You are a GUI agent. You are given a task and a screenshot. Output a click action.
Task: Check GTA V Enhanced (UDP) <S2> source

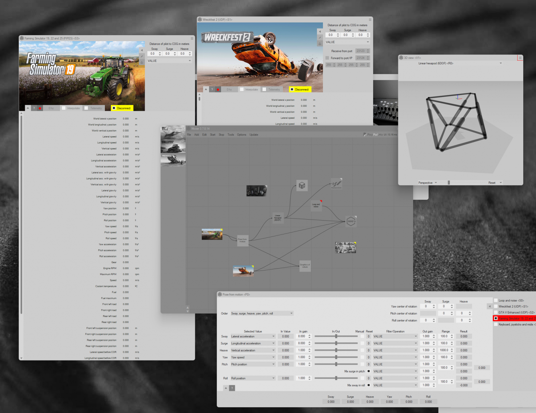[496, 312]
